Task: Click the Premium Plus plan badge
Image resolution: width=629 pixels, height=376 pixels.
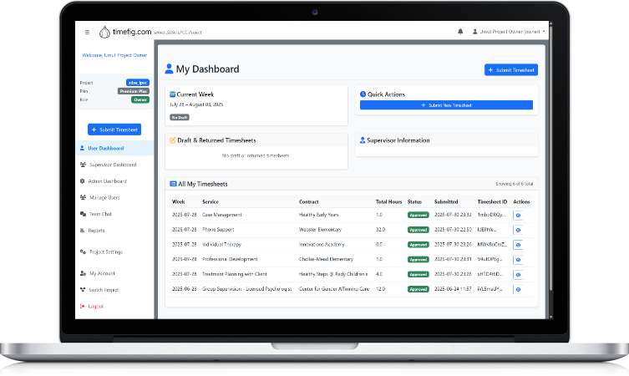Action: coord(134,91)
